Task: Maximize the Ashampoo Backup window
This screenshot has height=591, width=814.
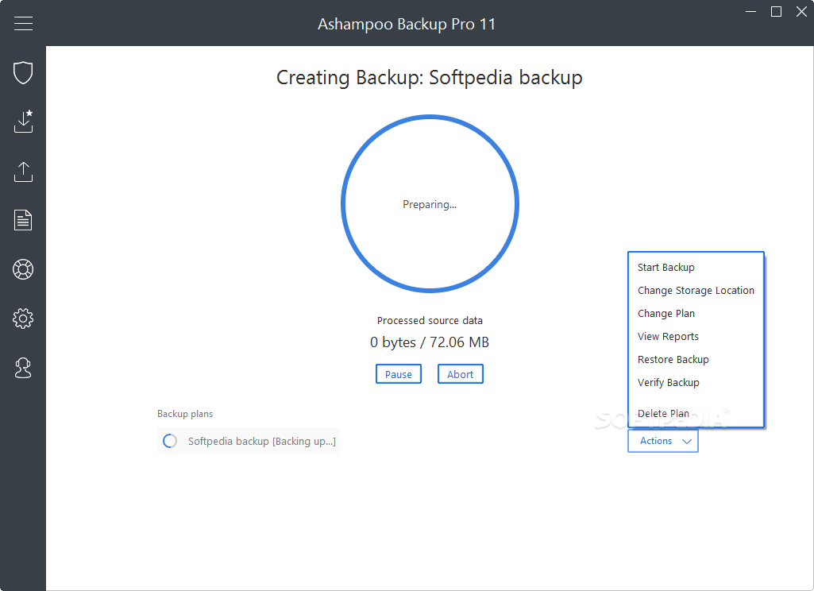Action: (776, 11)
